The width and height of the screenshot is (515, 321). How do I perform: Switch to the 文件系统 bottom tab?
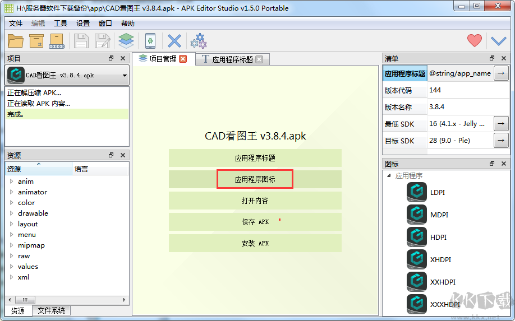click(x=51, y=310)
